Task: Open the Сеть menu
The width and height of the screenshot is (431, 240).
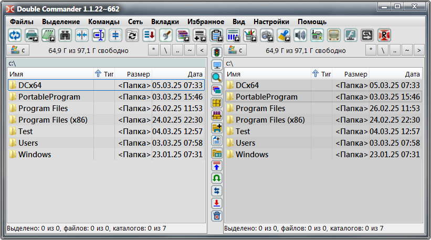Action: pyautogui.click(x=135, y=21)
